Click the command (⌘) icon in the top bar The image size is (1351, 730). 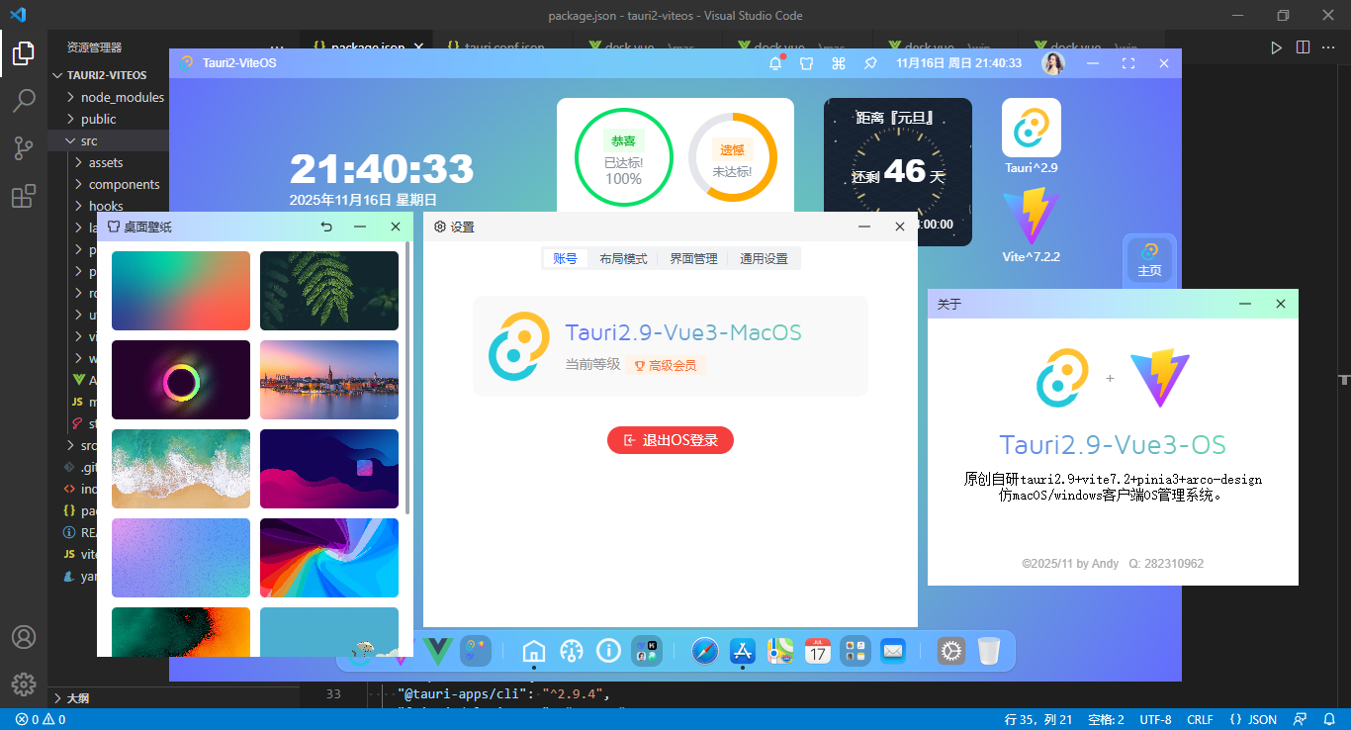pyautogui.click(x=839, y=62)
